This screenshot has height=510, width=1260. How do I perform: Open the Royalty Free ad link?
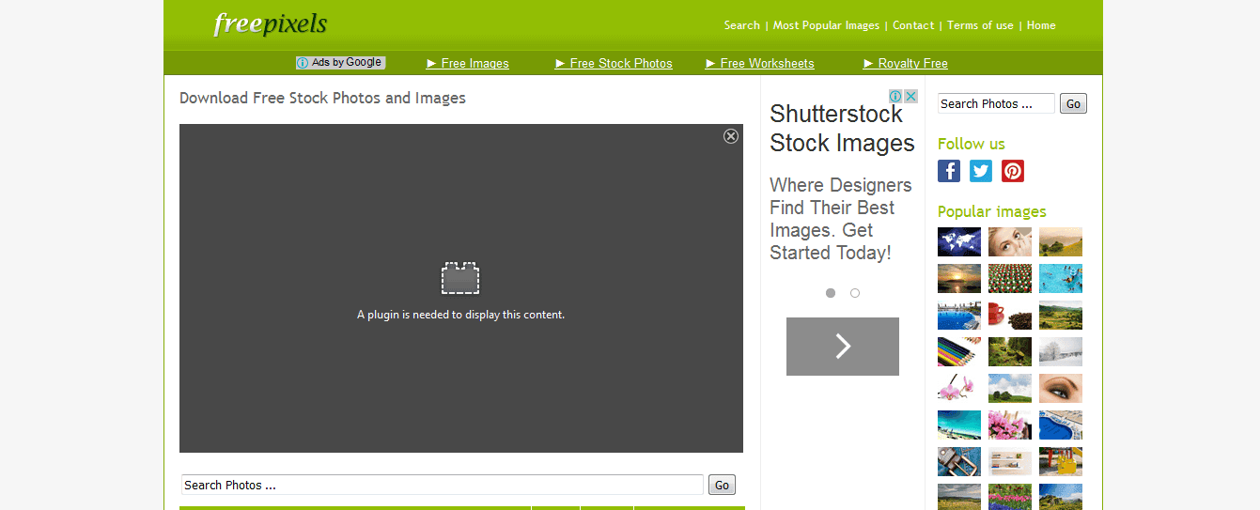point(906,63)
